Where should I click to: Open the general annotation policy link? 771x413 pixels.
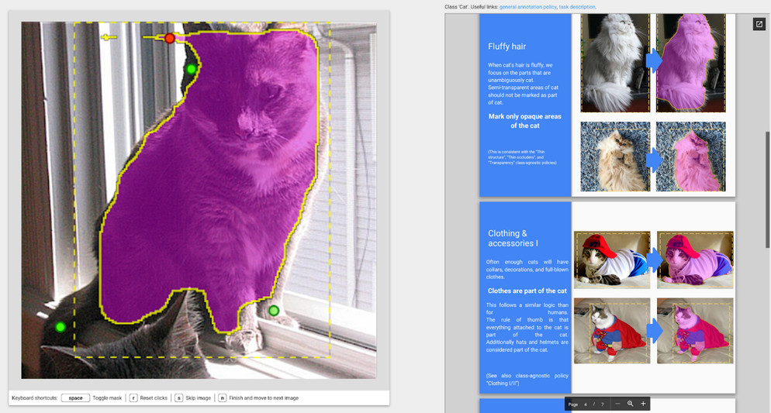(x=527, y=7)
